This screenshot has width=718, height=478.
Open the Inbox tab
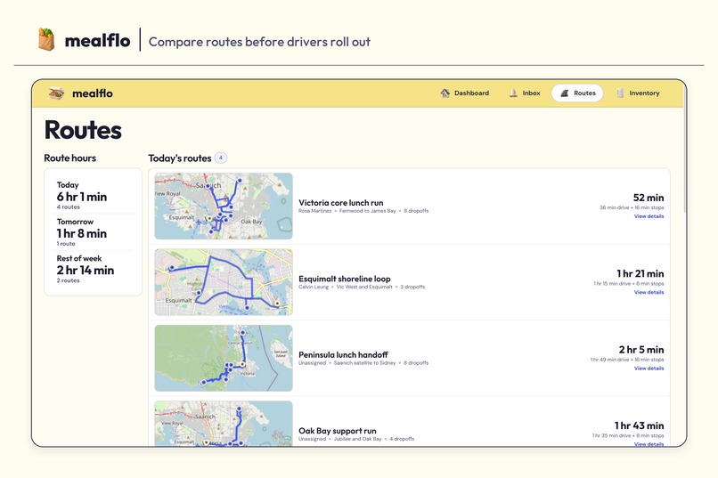(x=525, y=93)
